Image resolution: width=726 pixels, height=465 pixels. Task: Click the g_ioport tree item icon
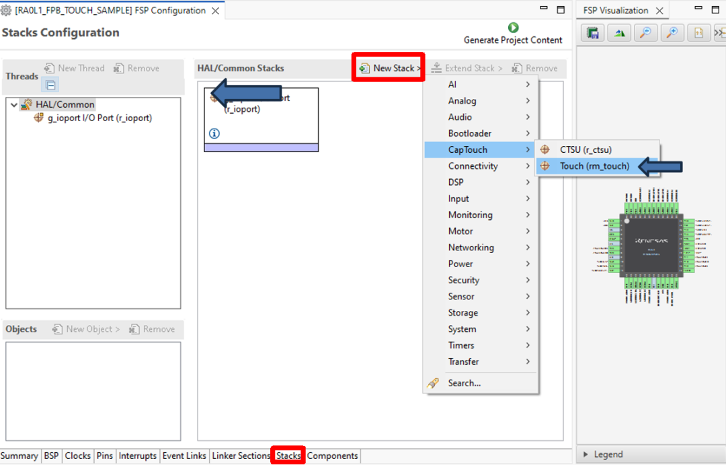click(x=39, y=118)
